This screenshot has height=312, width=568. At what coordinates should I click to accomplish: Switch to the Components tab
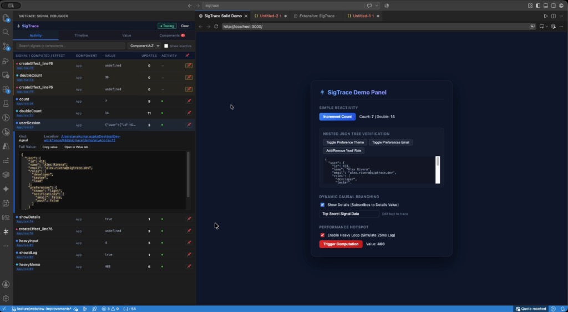click(172, 36)
